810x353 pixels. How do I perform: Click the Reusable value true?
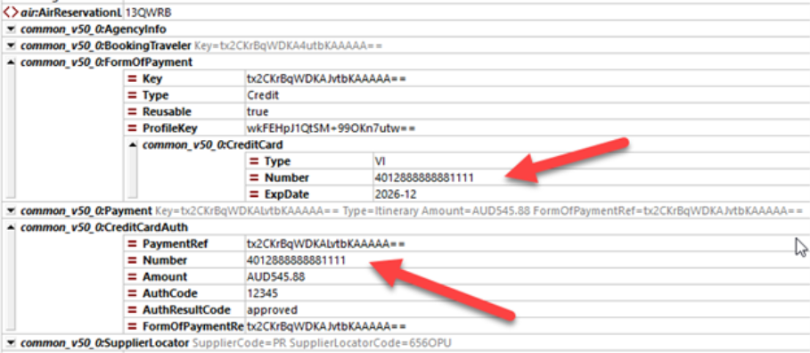coord(258,111)
